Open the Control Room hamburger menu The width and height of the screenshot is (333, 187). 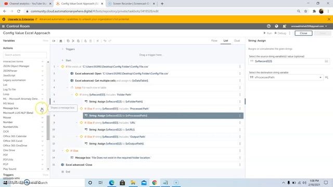click(3, 26)
